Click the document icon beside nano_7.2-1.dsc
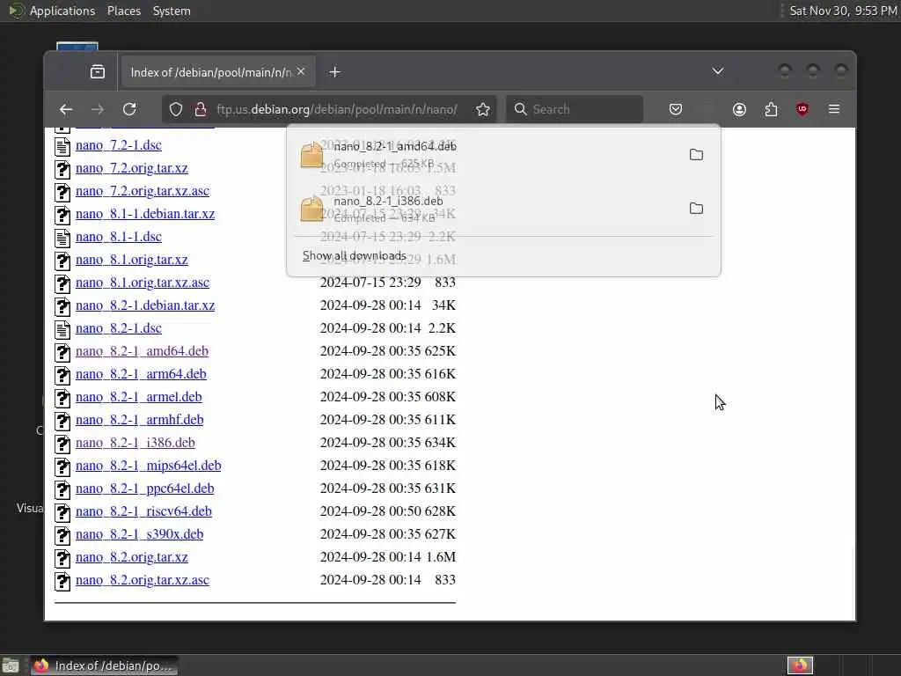The image size is (901, 676). pyautogui.click(x=62, y=146)
